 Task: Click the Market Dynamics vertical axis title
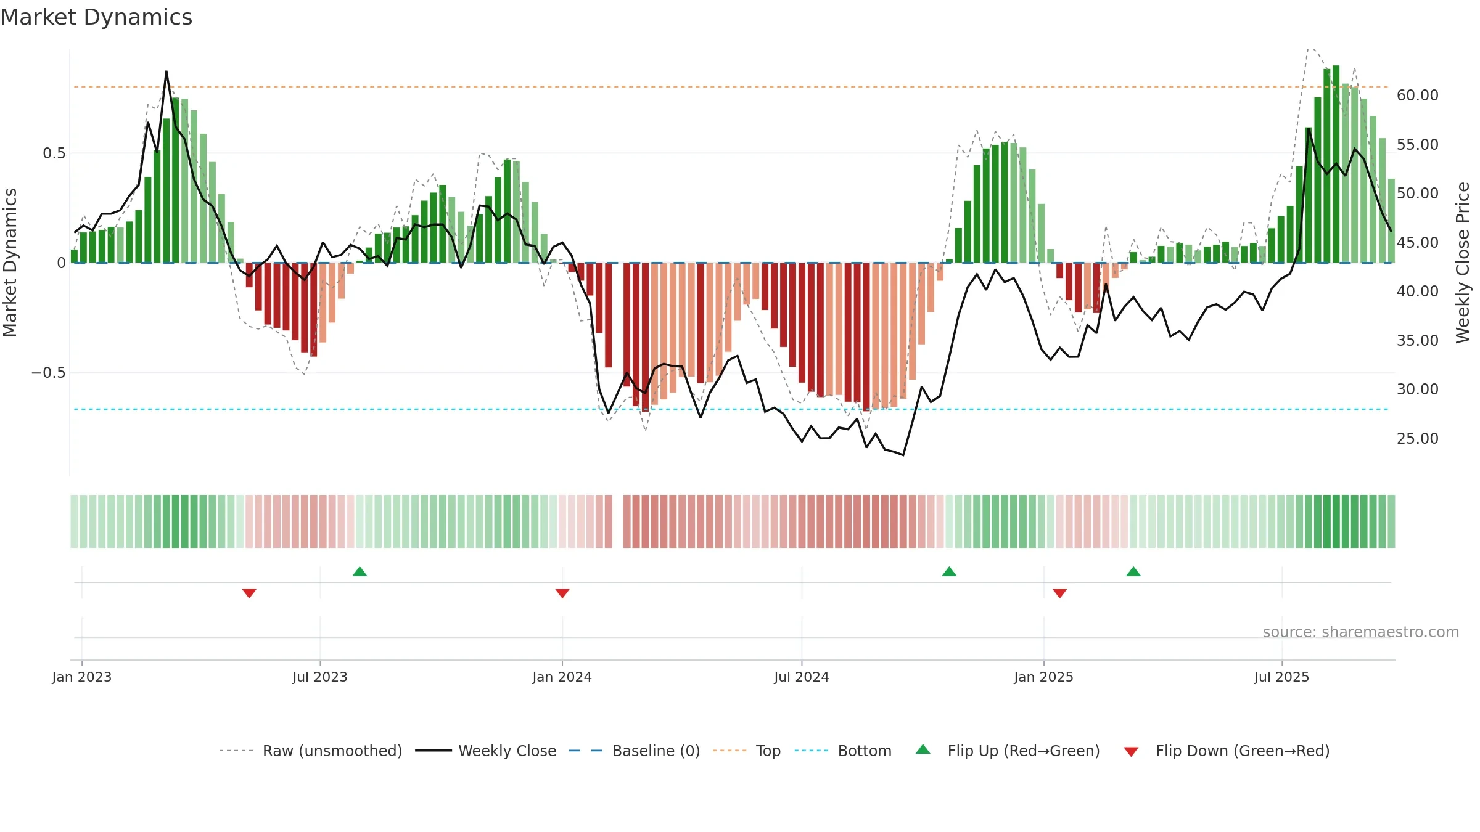click(10, 263)
